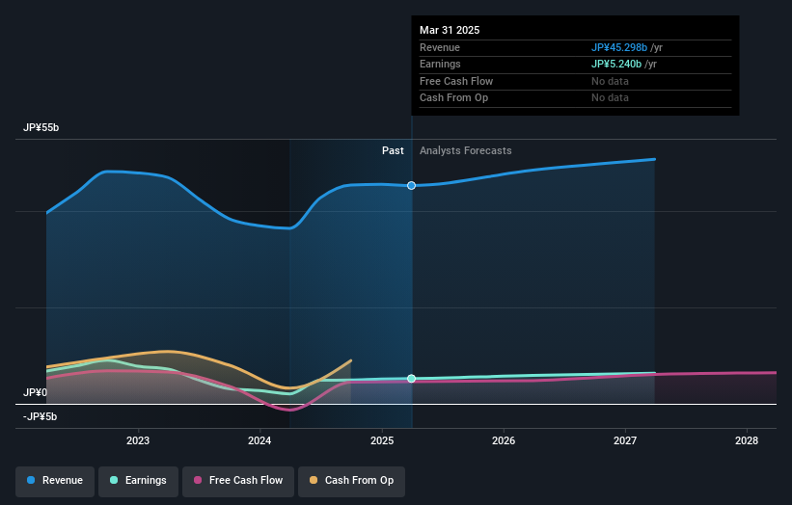Click the 2023 x-axis label

point(138,441)
